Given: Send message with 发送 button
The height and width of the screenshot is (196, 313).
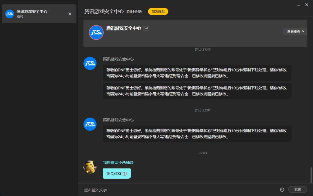Looking at the screenshot, I should click(x=297, y=189).
